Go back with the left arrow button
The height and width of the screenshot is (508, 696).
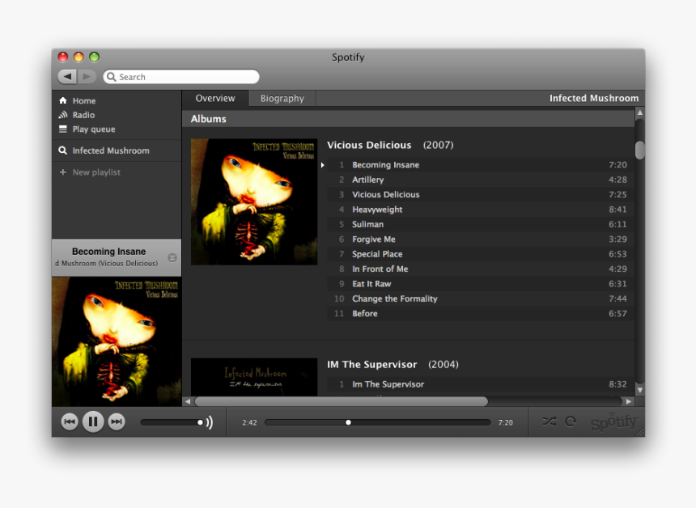click(x=67, y=77)
